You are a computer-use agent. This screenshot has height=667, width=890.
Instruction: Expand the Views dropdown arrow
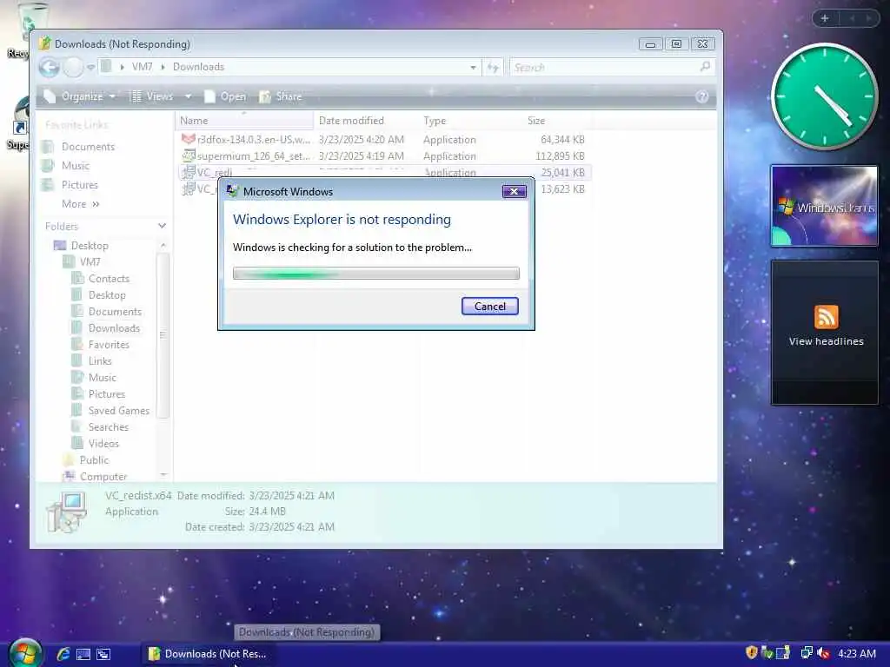pyautogui.click(x=188, y=96)
